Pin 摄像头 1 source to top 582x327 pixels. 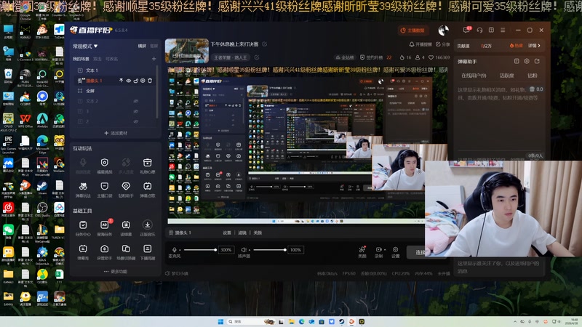[121, 81]
